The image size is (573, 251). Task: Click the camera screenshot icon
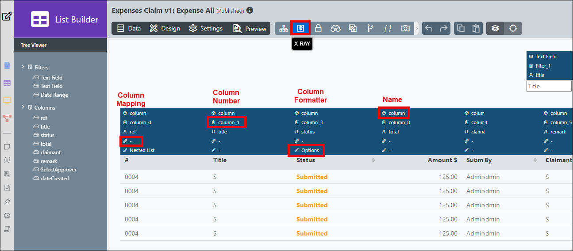(x=405, y=28)
